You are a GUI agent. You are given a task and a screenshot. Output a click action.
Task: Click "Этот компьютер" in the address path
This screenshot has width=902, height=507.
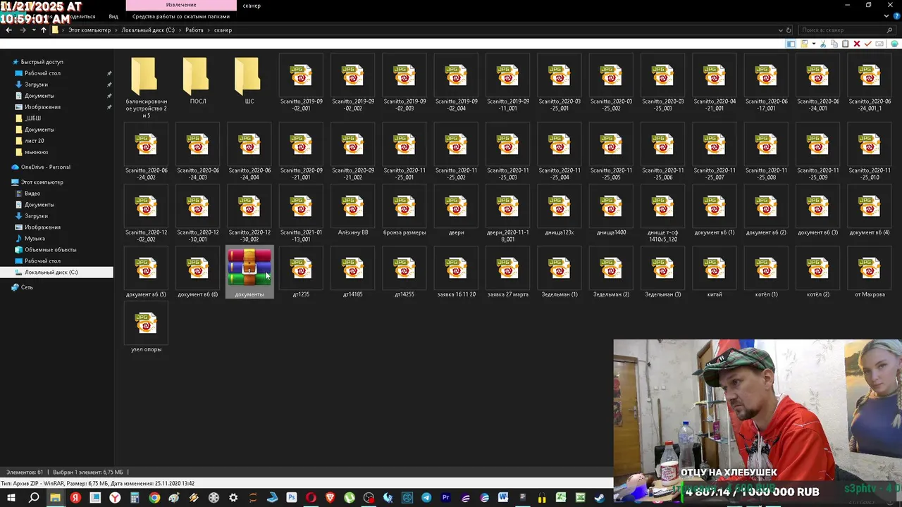coord(89,30)
